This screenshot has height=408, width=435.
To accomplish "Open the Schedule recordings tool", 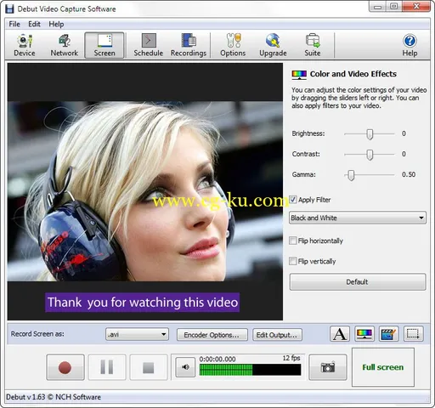I will pyautogui.click(x=149, y=45).
